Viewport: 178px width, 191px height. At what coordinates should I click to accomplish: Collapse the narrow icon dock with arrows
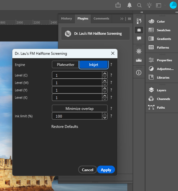tap(142, 12)
